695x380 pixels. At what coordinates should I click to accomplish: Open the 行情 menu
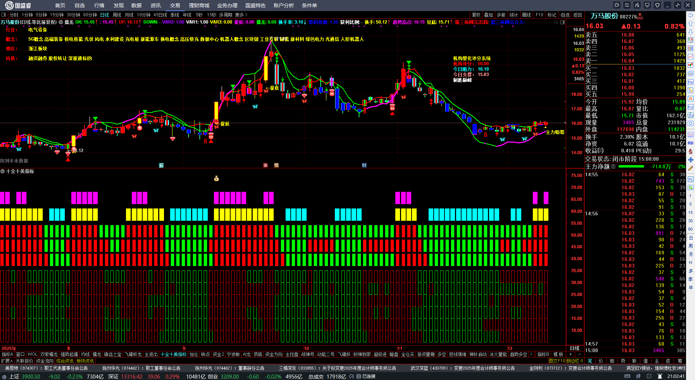tap(99, 5)
